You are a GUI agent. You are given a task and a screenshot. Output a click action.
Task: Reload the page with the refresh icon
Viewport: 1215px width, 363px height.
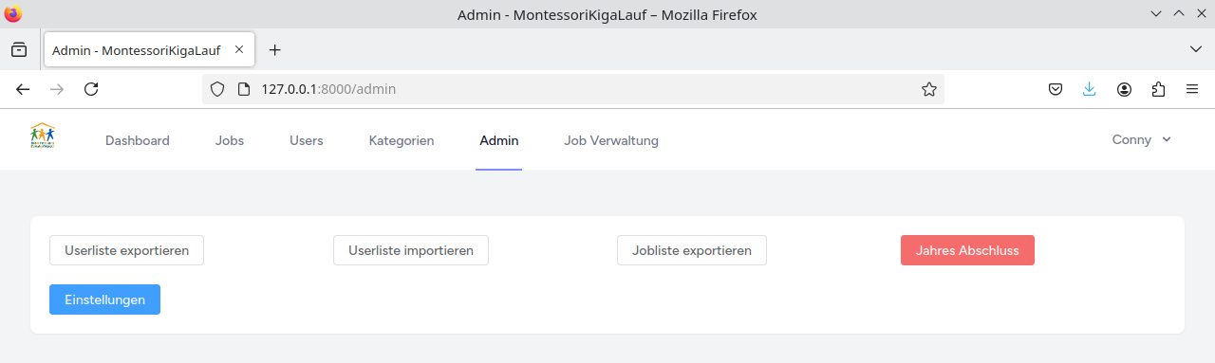coord(91,89)
